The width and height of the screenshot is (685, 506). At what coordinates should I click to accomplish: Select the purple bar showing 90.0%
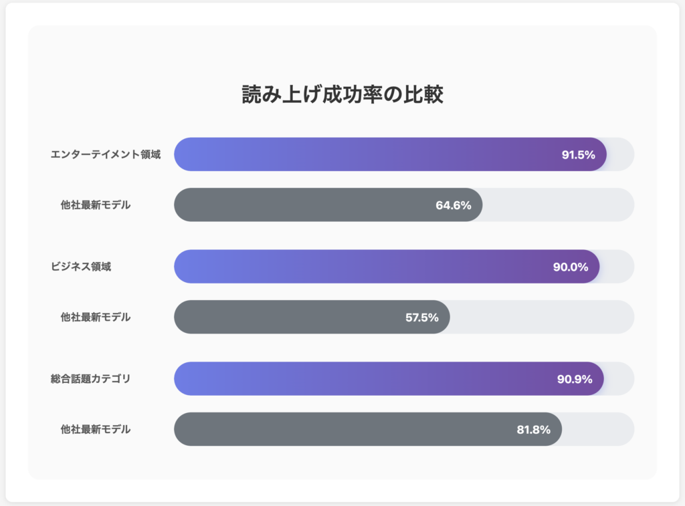coord(361,267)
